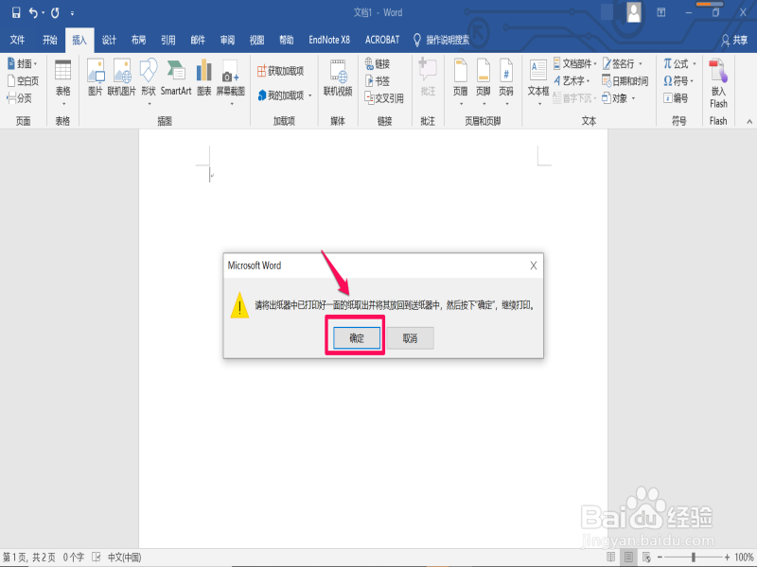Click the 公式 equation icon
757x567 pixels.
(x=679, y=63)
